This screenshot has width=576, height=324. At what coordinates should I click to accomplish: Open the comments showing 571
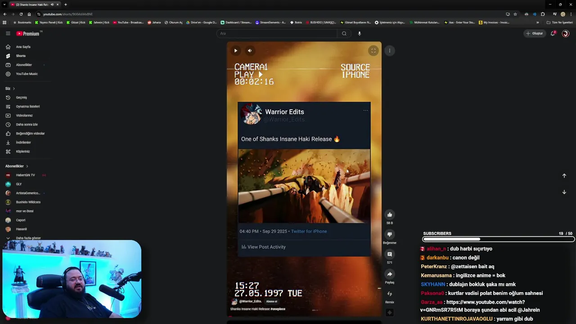[x=390, y=254]
